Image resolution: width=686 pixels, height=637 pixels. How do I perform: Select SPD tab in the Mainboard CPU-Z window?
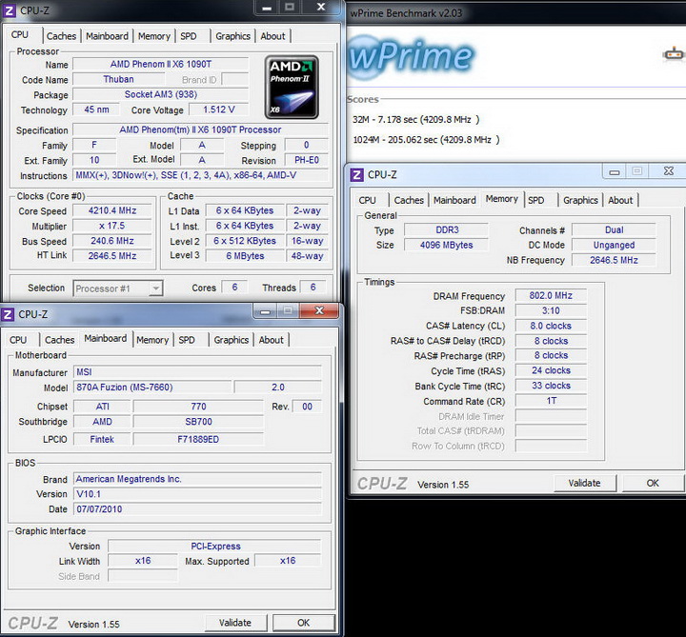pyautogui.click(x=187, y=340)
